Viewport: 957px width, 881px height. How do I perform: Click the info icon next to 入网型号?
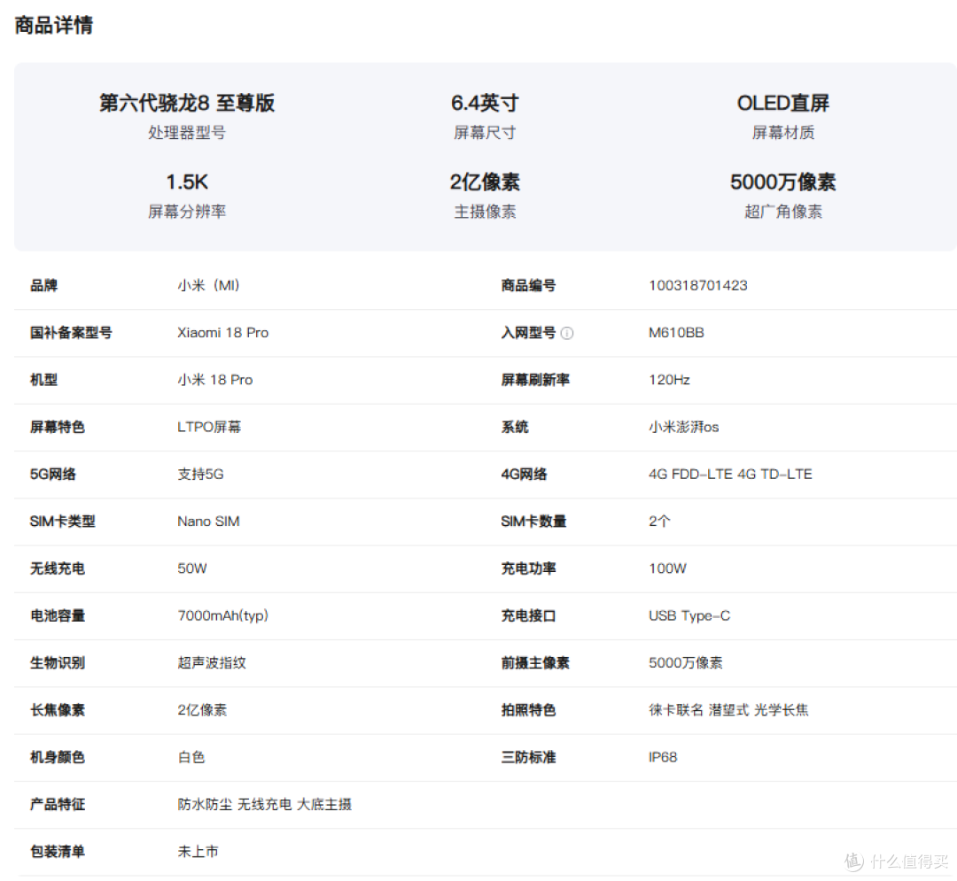(567, 333)
